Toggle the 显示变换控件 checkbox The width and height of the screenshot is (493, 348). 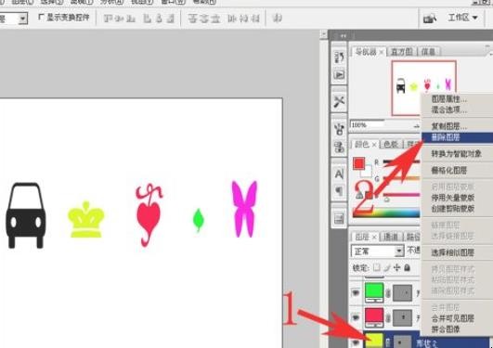tap(41, 17)
